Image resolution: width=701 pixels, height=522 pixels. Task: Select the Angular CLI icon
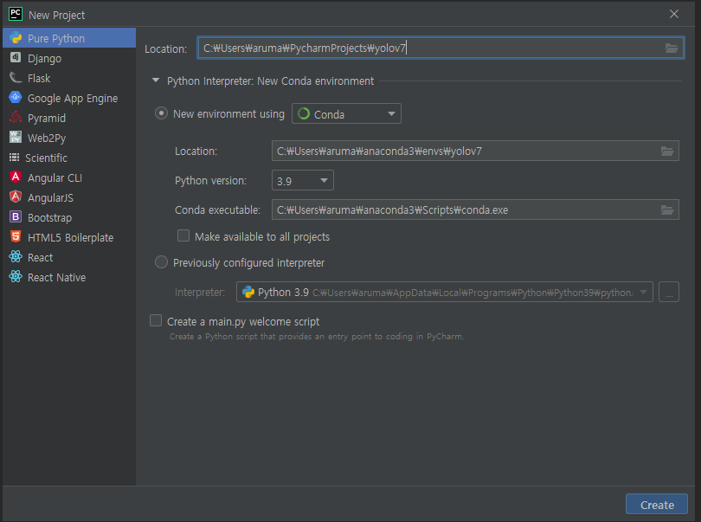pyautogui.click(x=16, y=177)
